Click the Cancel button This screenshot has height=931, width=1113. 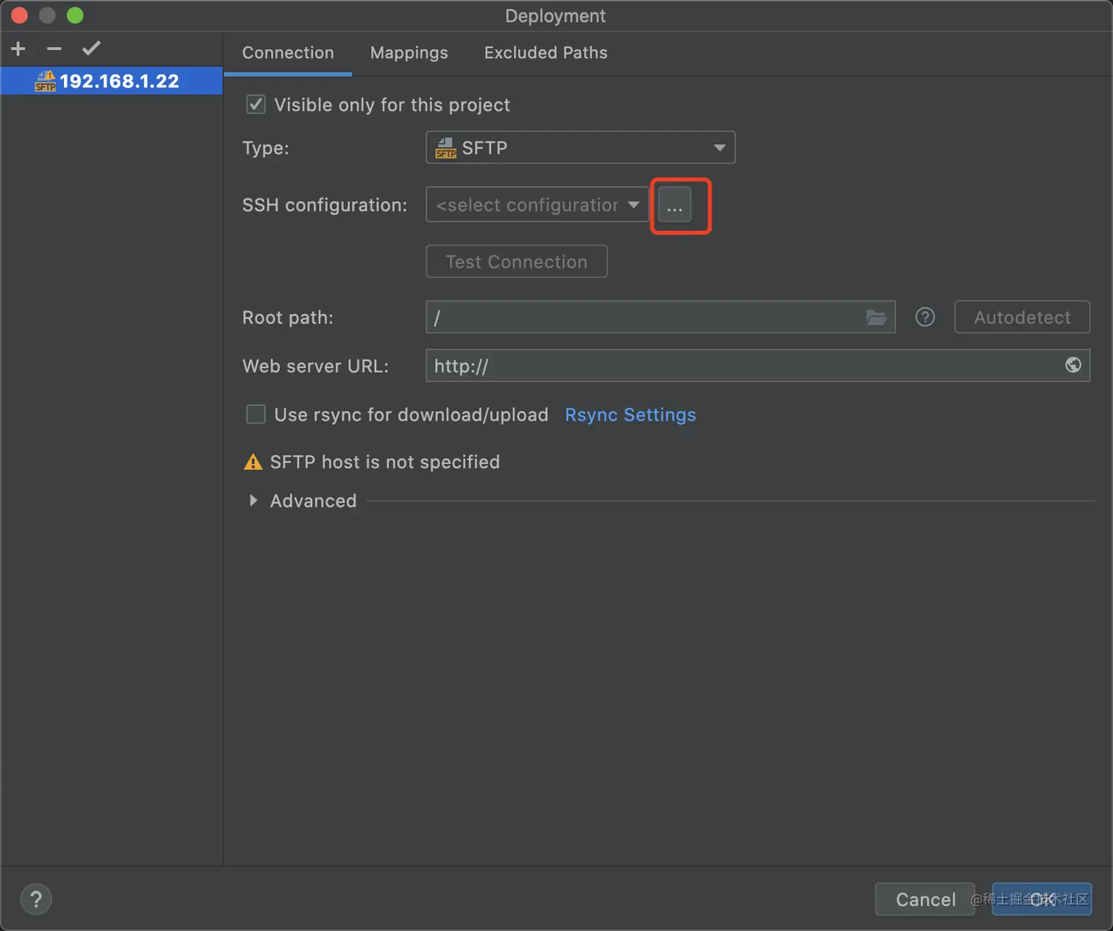pos(925,899)
